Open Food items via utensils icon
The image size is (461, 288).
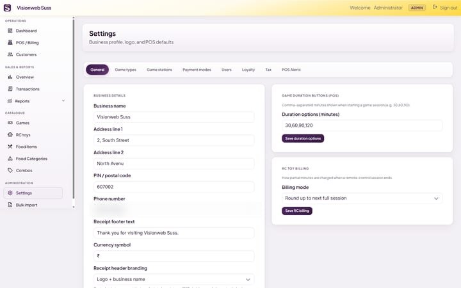(x=10, y=147)
